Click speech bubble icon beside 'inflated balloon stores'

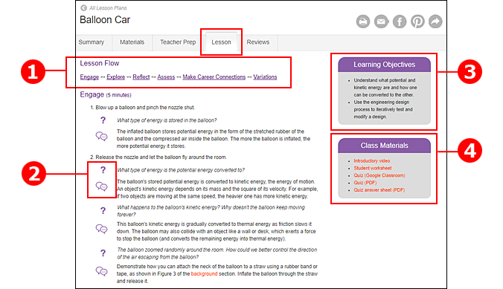pyautogui.click(x=102, y=136)
